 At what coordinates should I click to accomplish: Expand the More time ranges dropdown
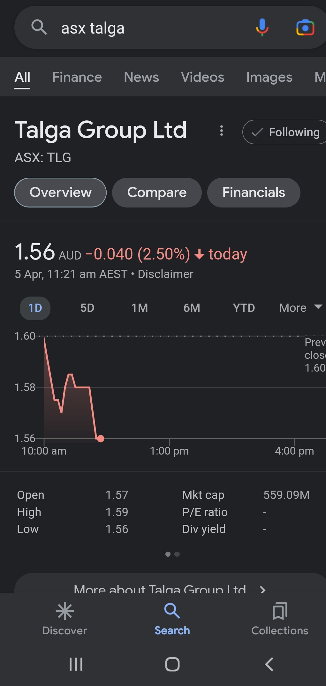coord(299,308)
